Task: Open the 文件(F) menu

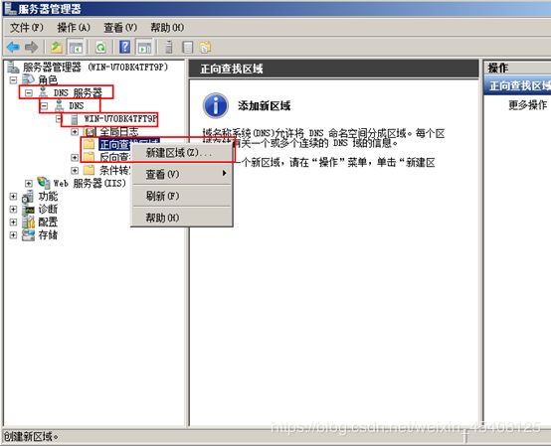Action: point(27,28)
